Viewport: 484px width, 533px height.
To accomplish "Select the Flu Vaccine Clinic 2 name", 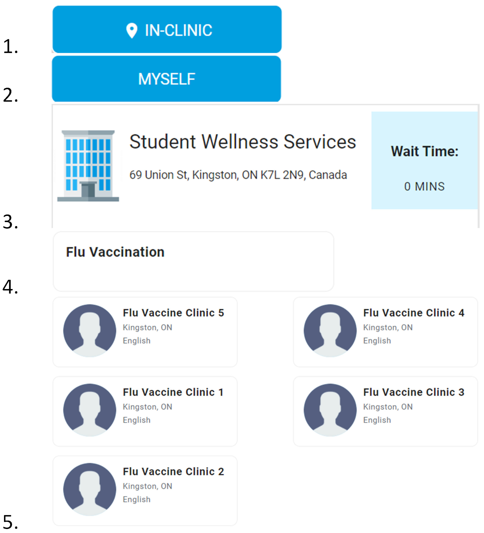I will (173, 472).
